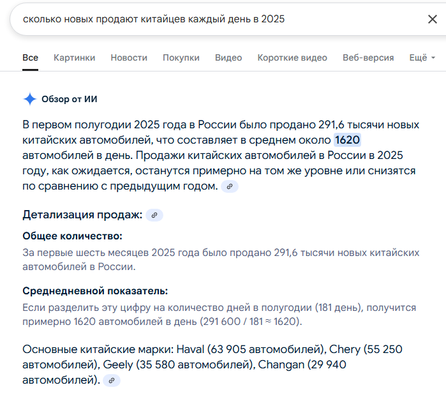The height and width of the screenshot is (399, 446).
Task: Expand the Ещё dropdown menu
Action: tap(422, 57)
